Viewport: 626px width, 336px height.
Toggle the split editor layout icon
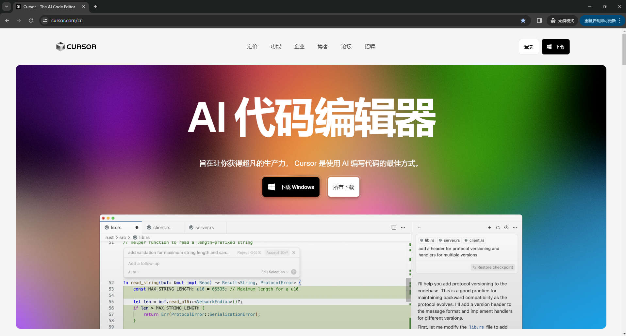click(x=394, y=227)
